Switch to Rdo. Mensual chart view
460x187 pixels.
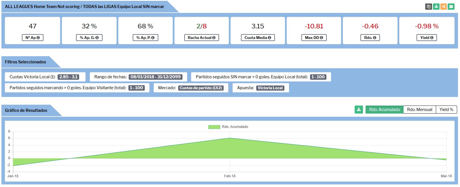tap(420, 110)
